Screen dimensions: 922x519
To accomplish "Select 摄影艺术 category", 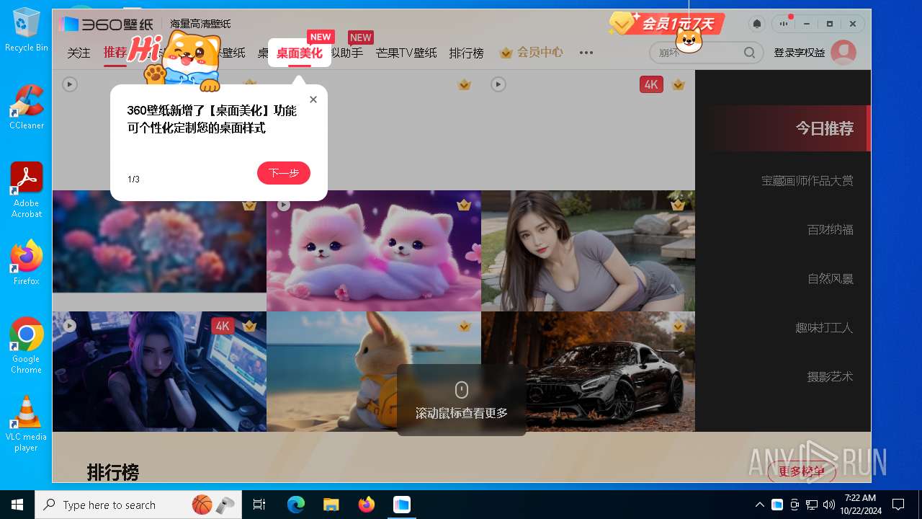I will 831,376.
